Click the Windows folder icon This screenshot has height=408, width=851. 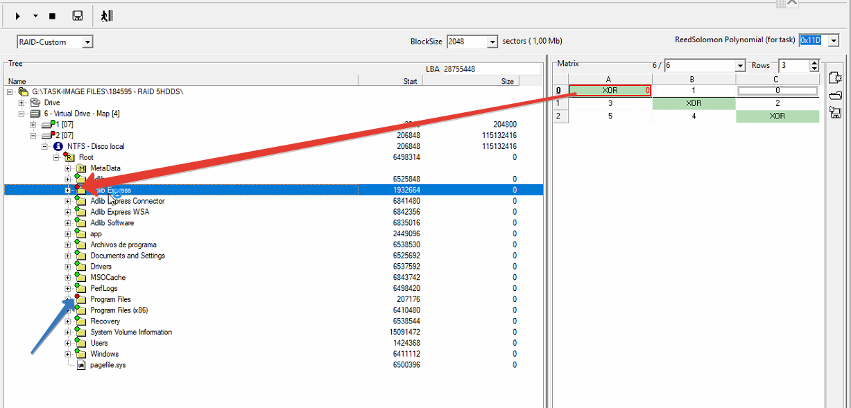click(80, 353)
